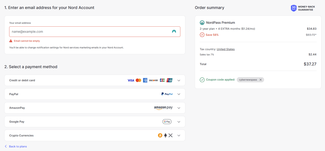Click the NordPass Premium logo icon
The height and width of the screenshot is (151, 325).
(202, 23)
